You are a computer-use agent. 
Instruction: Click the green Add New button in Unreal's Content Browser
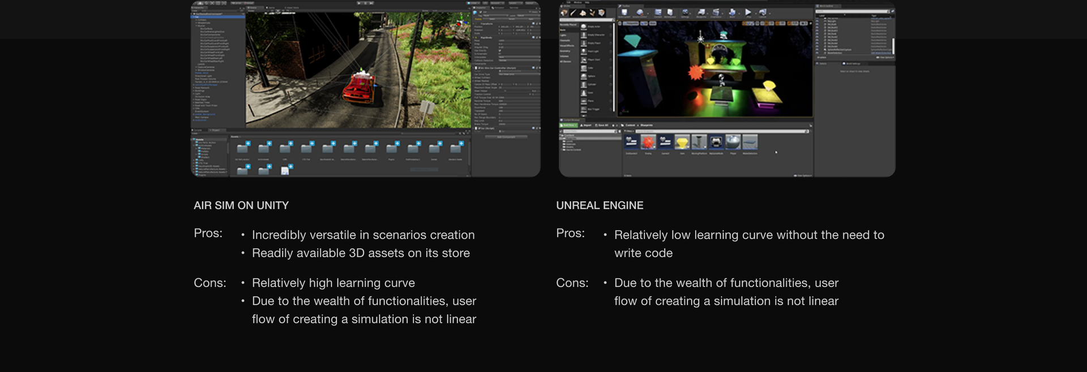coord(568,125)
